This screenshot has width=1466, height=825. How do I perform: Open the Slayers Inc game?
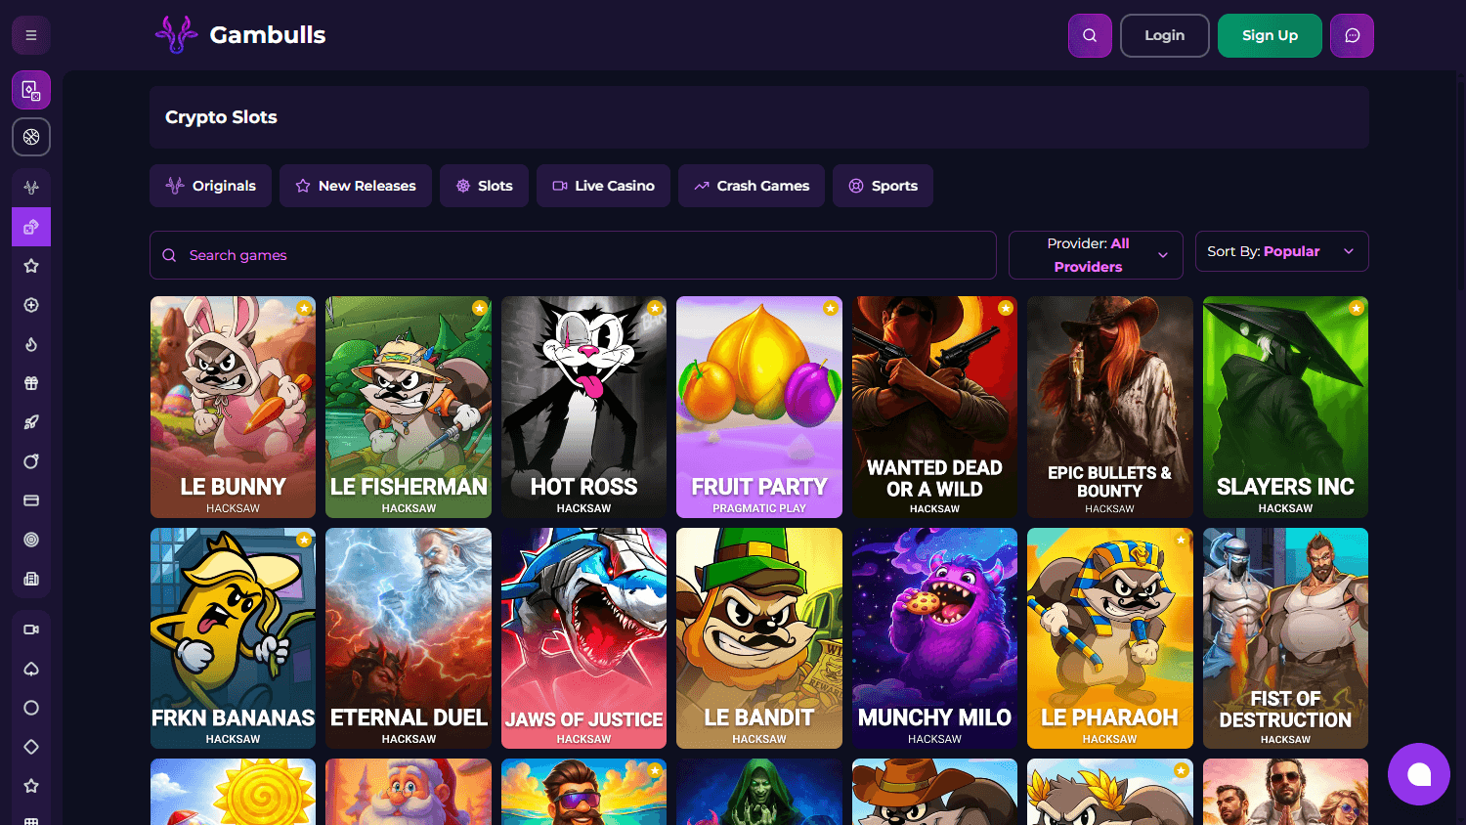(1285, 407)
